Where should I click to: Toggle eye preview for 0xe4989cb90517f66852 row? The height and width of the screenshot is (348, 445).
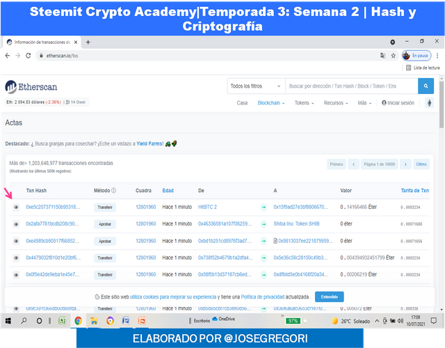point(16,242)
